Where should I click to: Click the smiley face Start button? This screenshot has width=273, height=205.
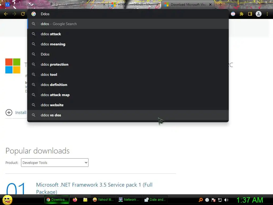pyautogui.click(x=7, y=200)
